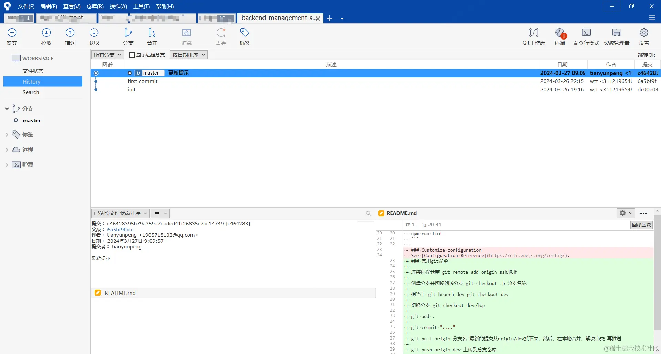Open the file list view mode dropdown
The image size is (661, 354).
pos(161,213)
